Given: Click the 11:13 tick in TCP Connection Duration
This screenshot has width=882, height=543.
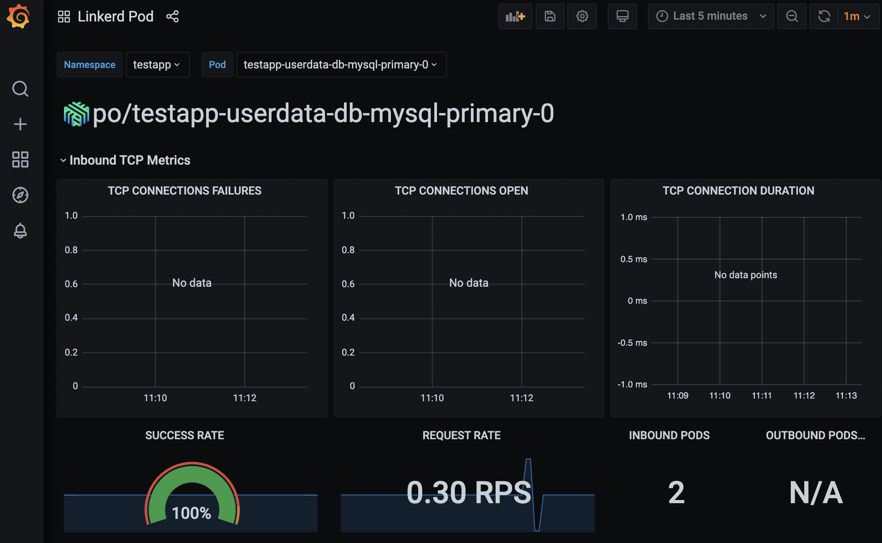Looking at the screenshot, I should (846, 395).
